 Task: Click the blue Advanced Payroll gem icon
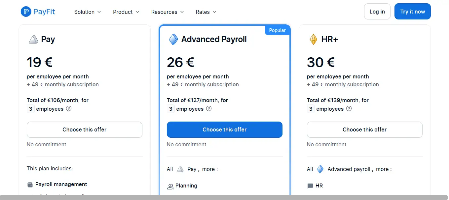point(173,40)
